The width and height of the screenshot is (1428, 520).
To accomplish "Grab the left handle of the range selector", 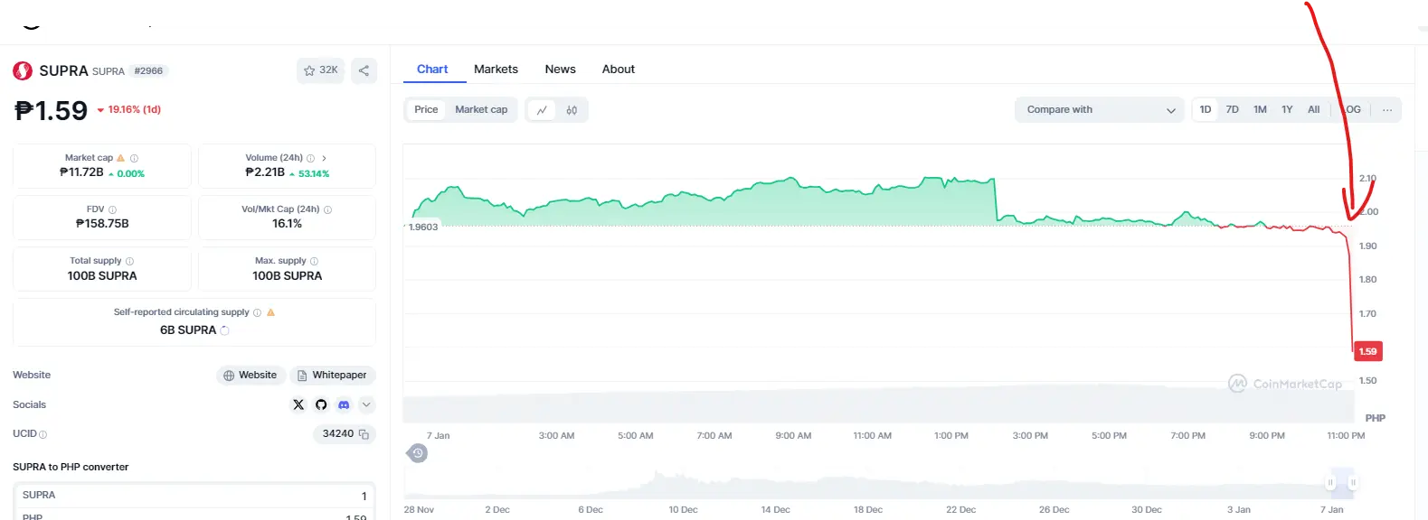I will click(1330, 483).
